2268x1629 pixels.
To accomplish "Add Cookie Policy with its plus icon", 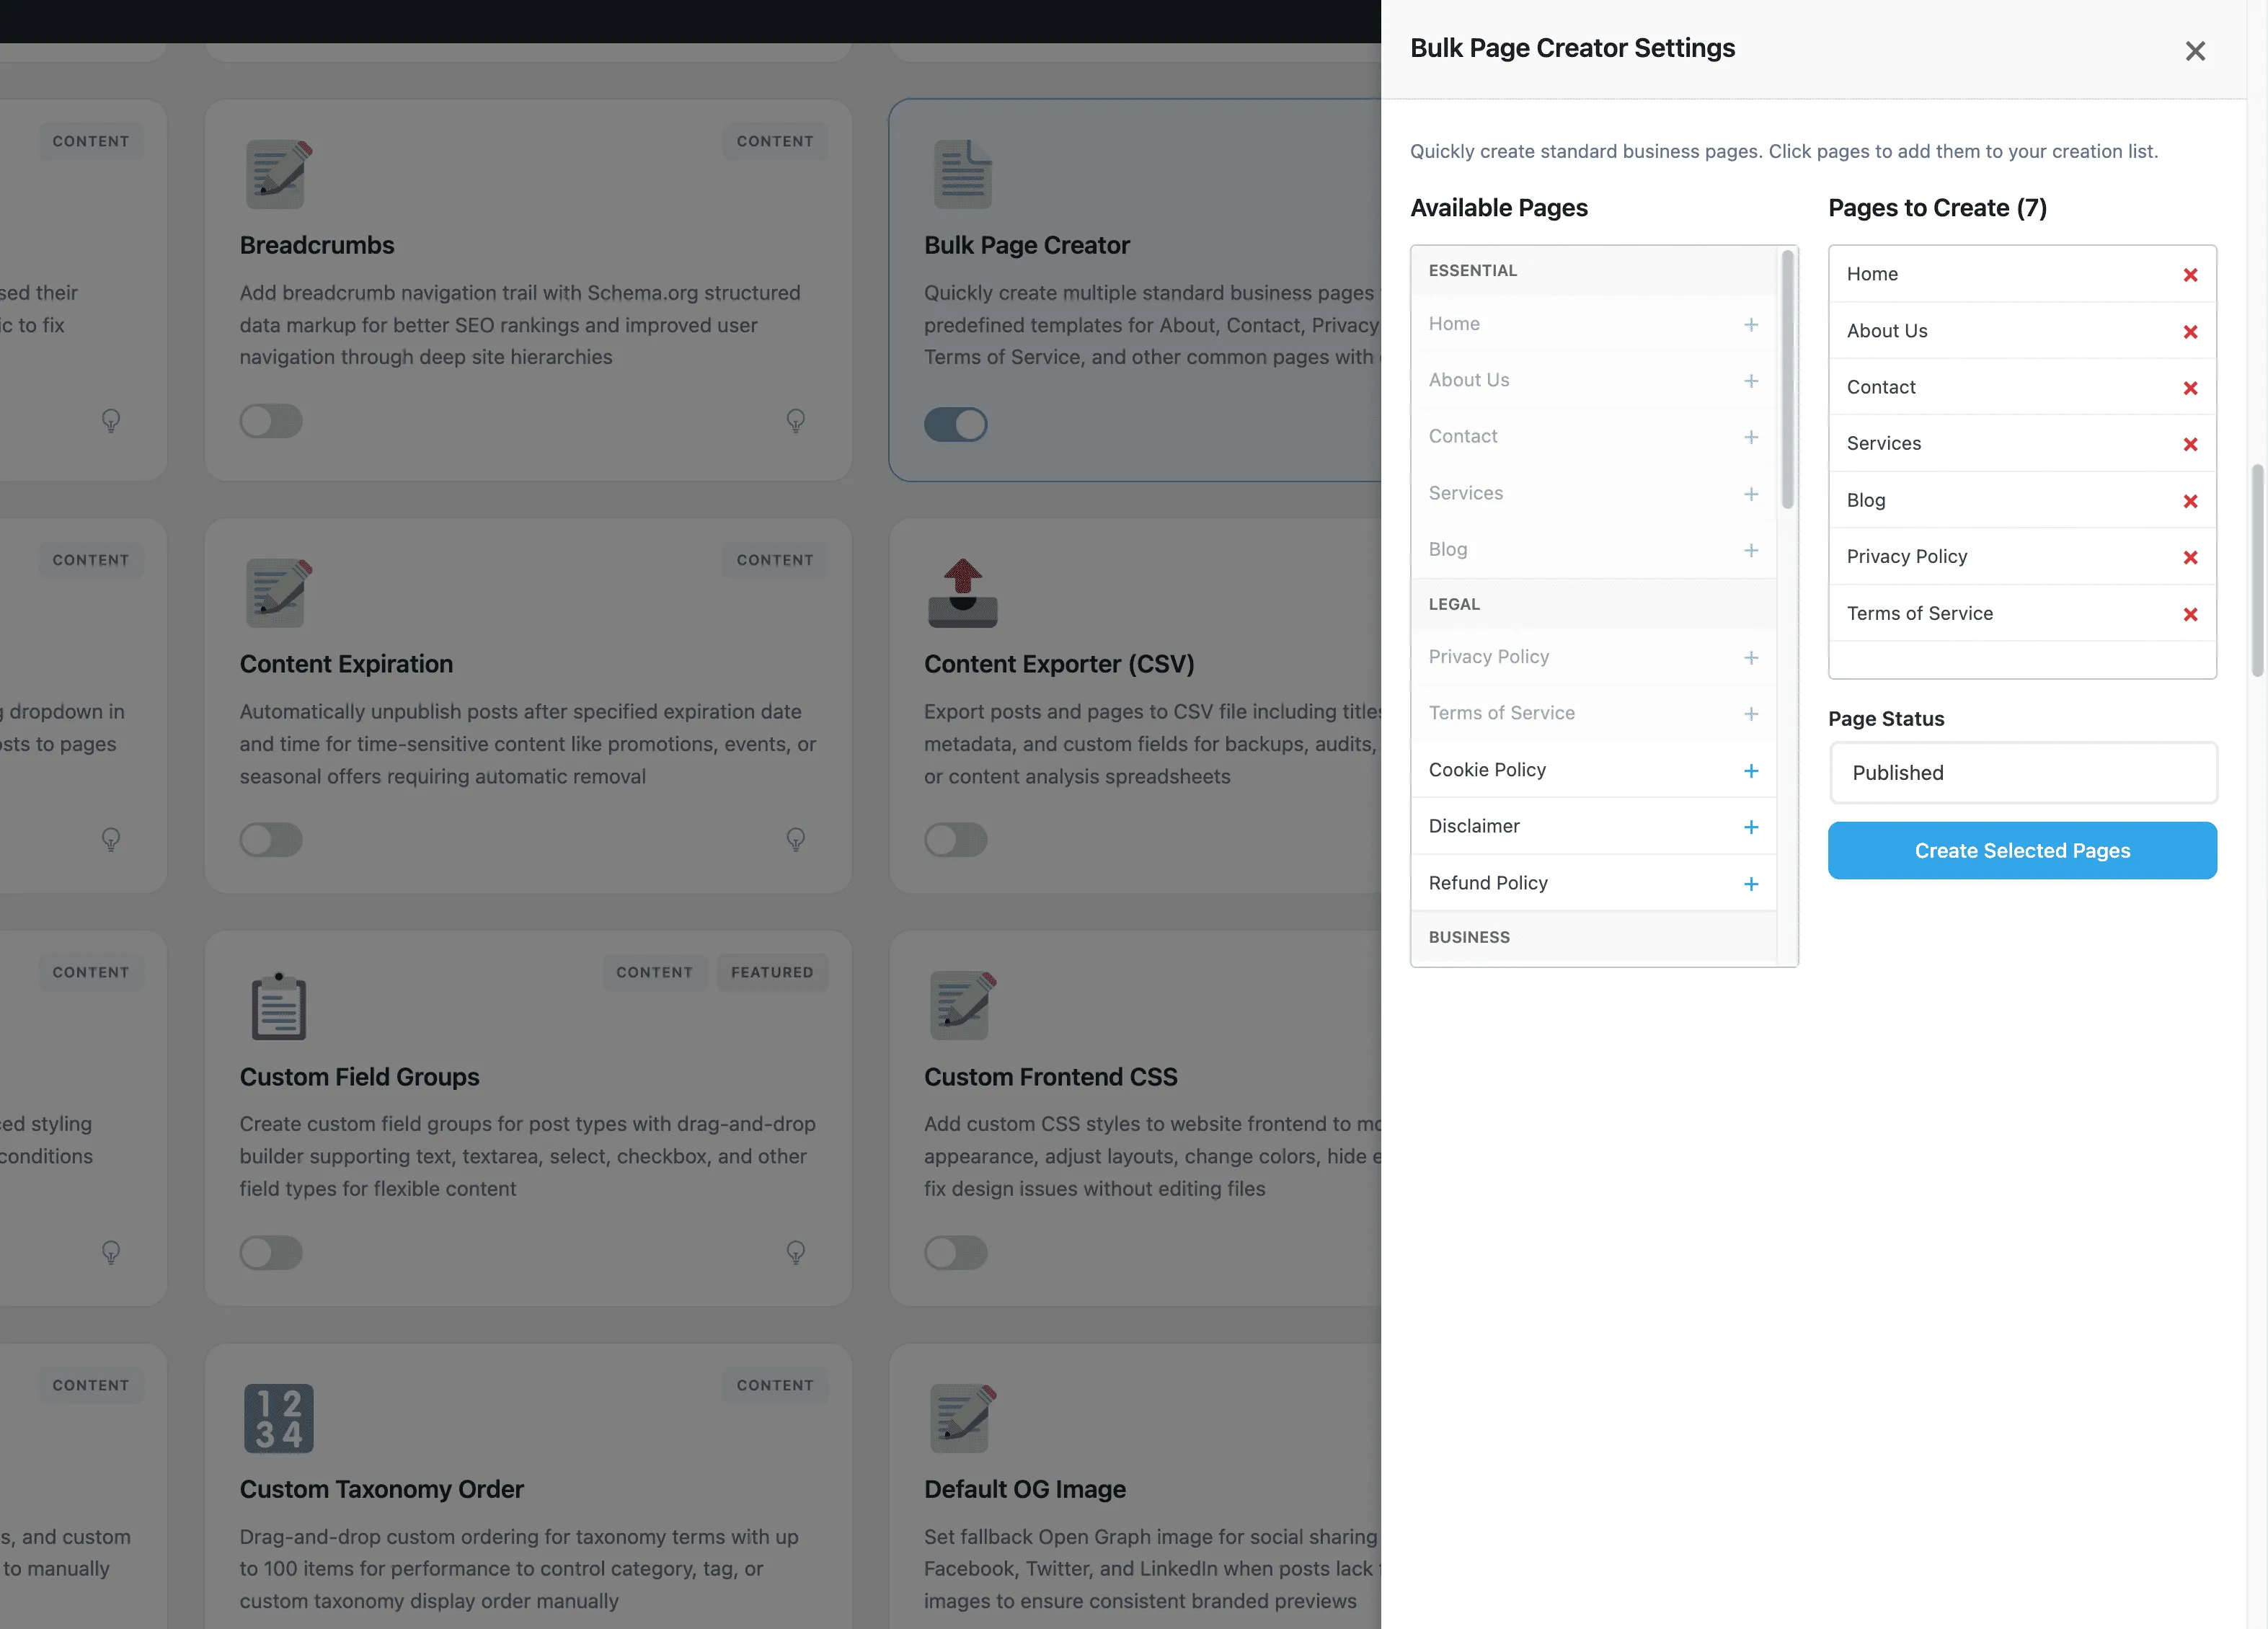I will pos(1751,770).
